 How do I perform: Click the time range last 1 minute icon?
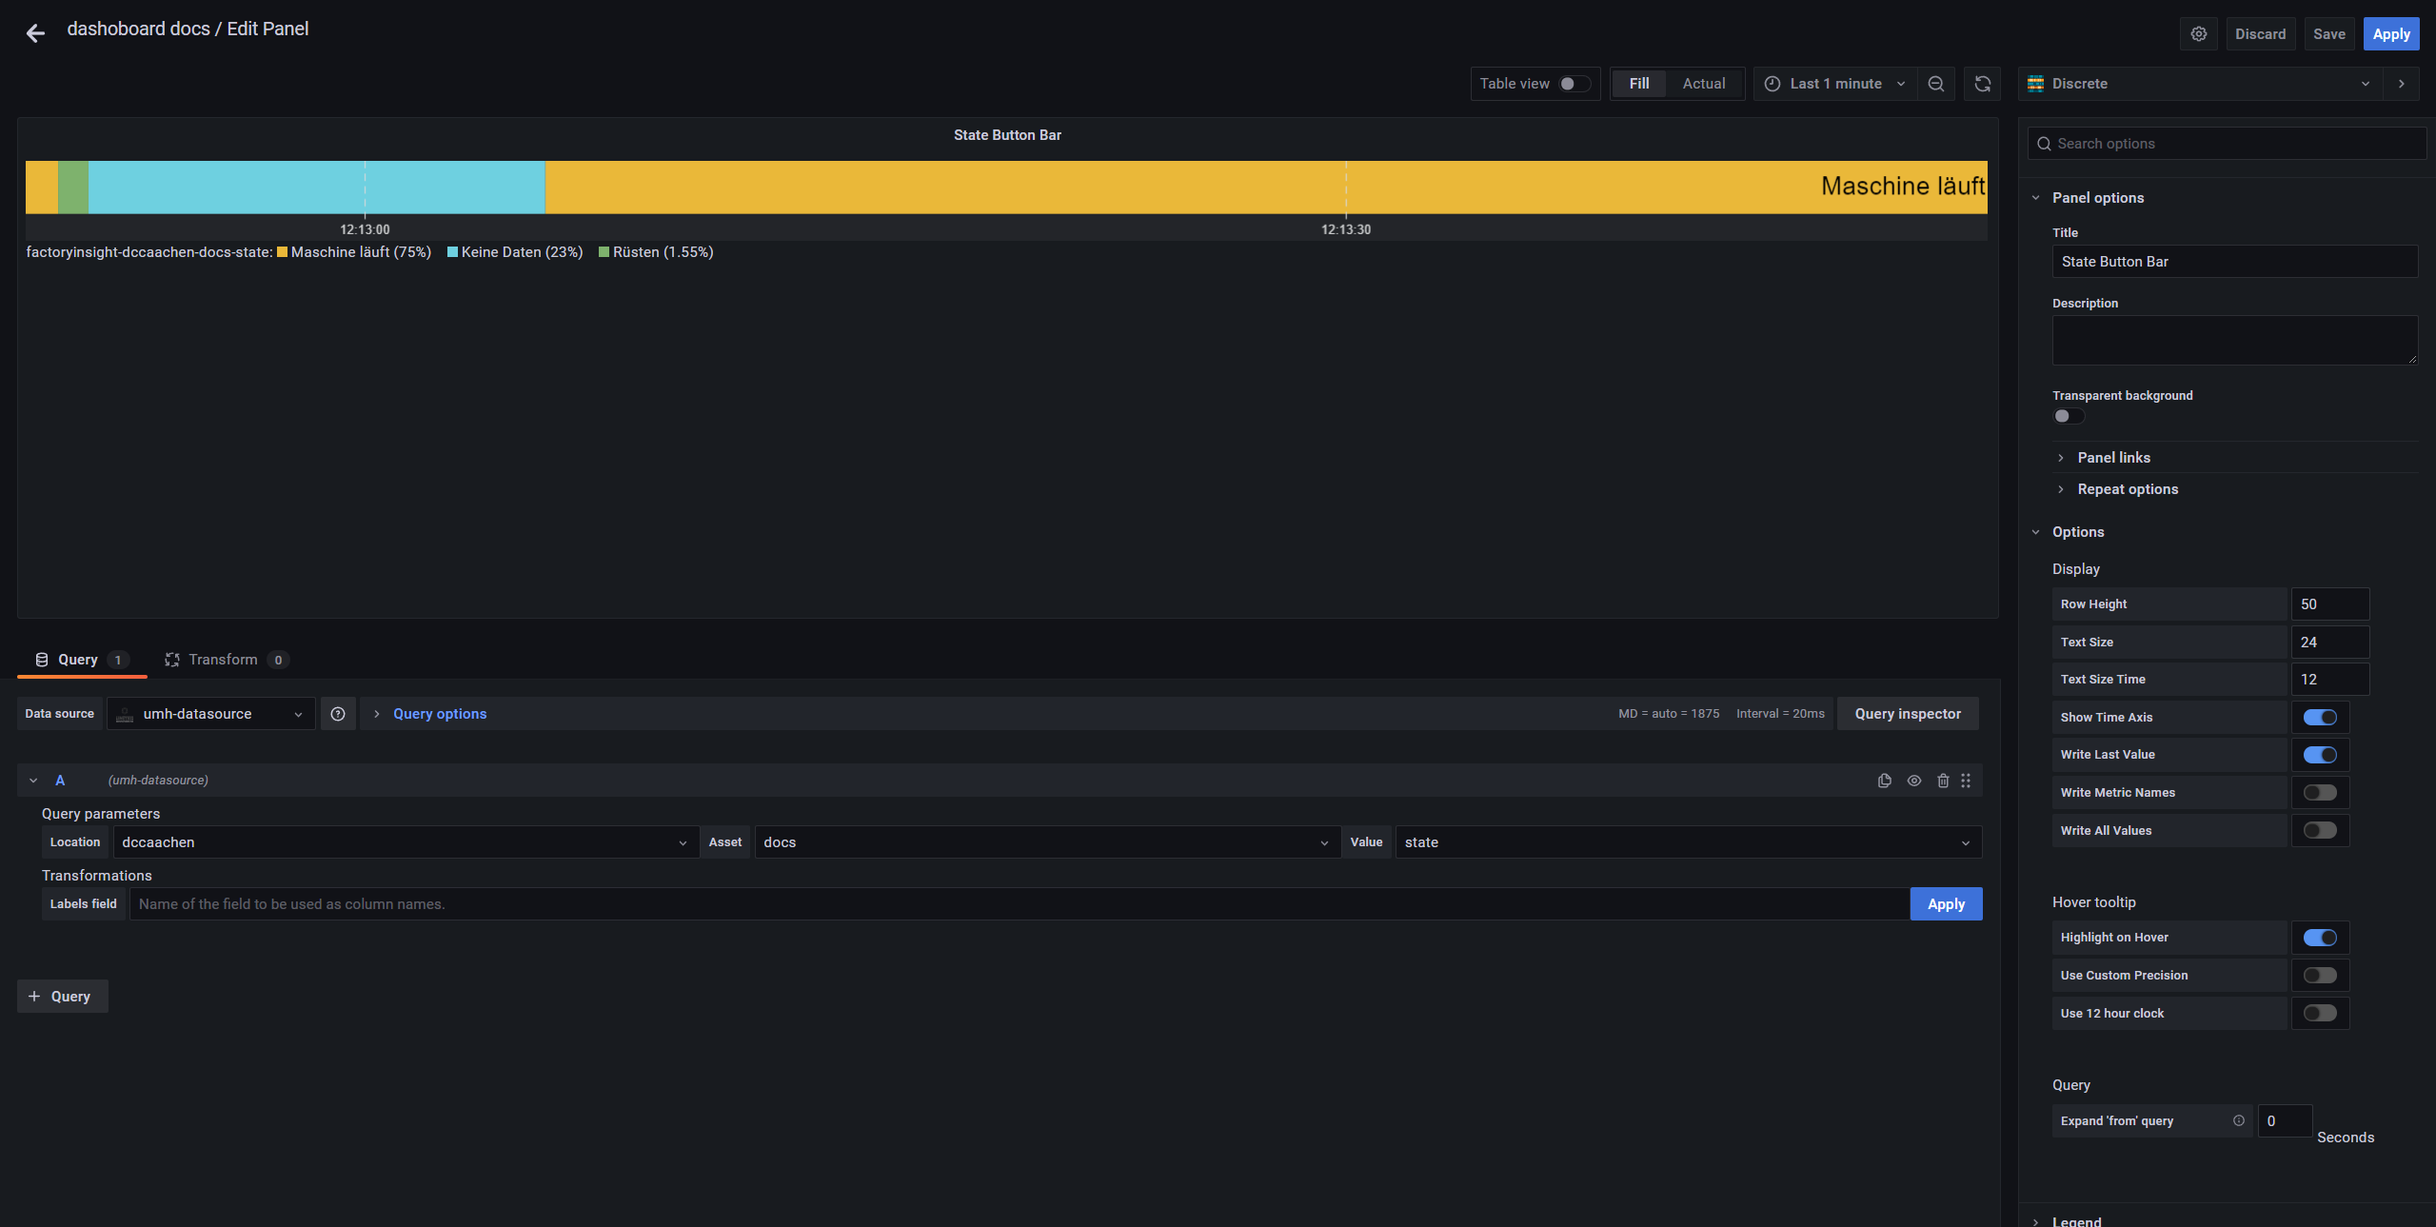[1771, 83]
